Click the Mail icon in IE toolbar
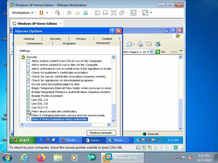The width and height of the screenshot is (218, 163). coord(129,44)
